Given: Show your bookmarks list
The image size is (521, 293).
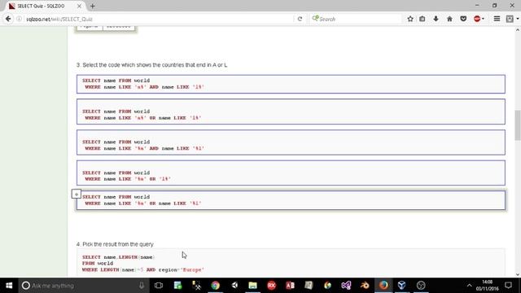Looking at the screenshot, I should pos(422,19).
